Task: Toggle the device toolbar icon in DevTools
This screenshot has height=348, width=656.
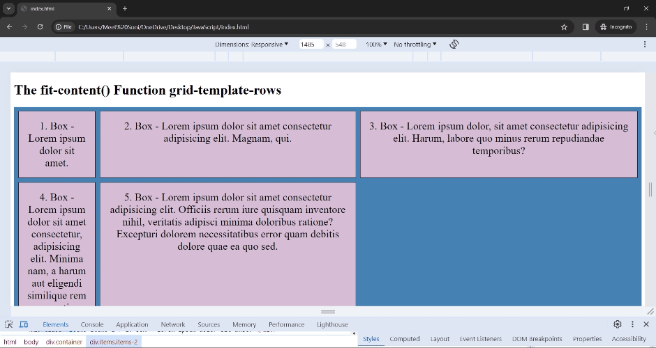Action: (24, 324)
